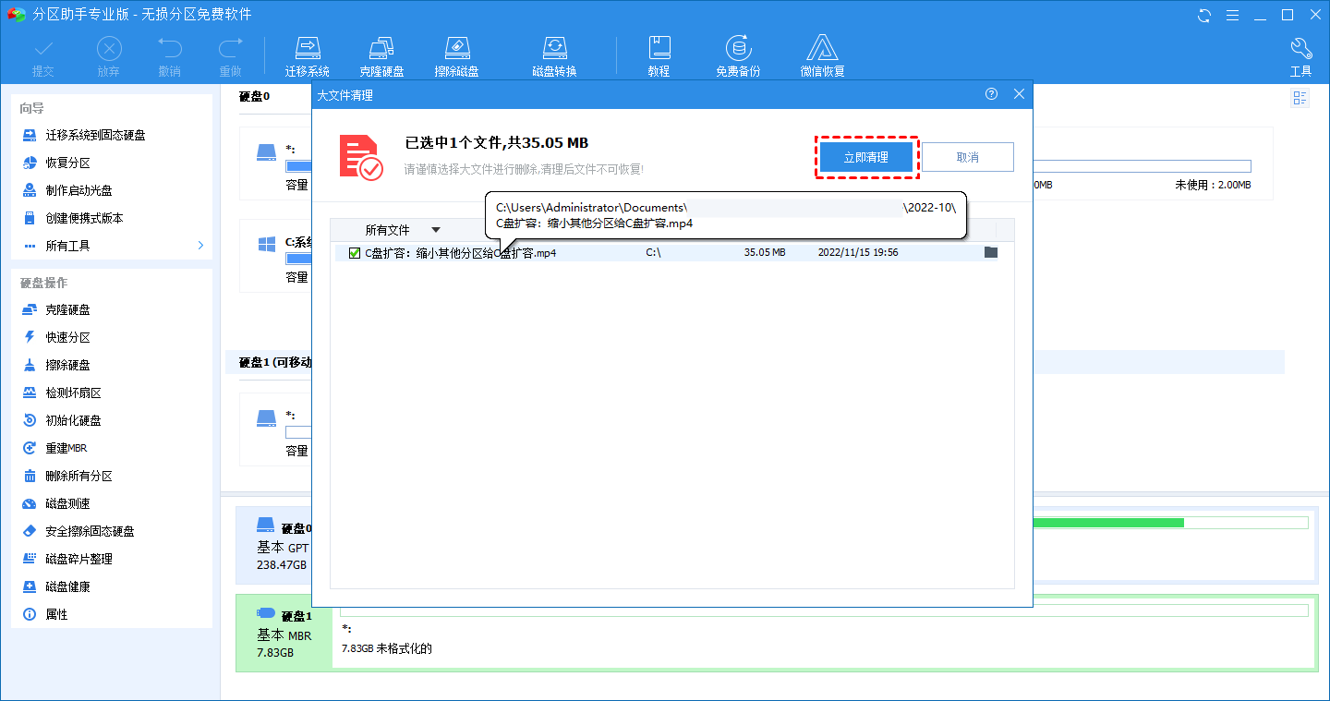Screen dimensions: 1330x701
Task: Click the refresh icon in title bar
Action: pyautogui.click(x=1204, y=15)
